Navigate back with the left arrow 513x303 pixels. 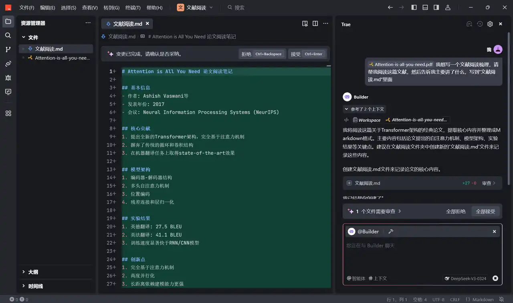point(390,7)
